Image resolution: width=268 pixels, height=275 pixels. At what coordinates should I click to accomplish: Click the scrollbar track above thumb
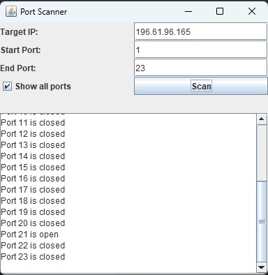(262, 152)
